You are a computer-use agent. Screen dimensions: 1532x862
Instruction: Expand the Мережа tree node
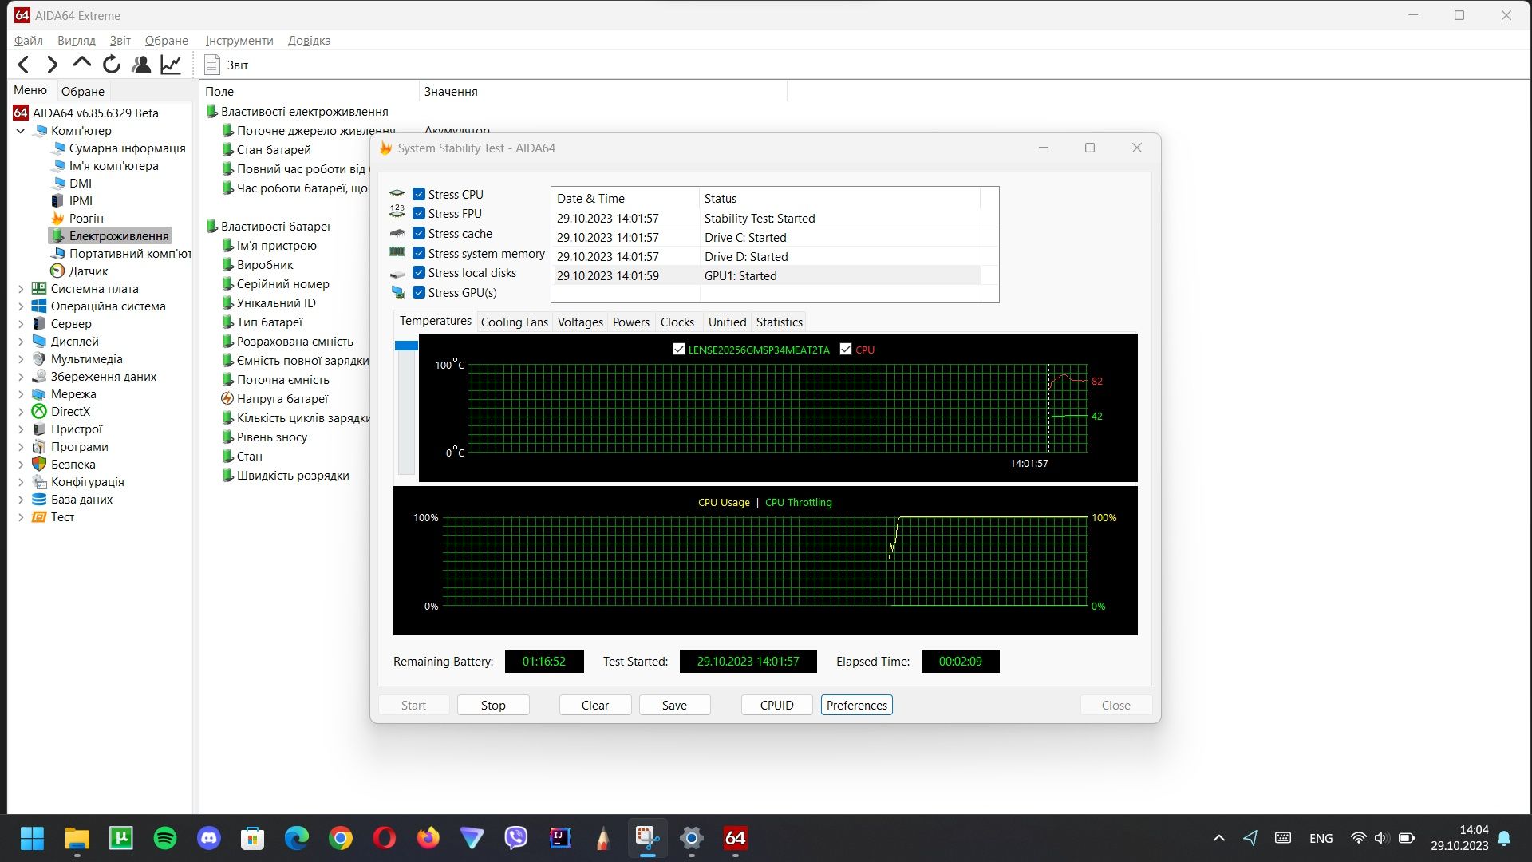tap(21, 394)
